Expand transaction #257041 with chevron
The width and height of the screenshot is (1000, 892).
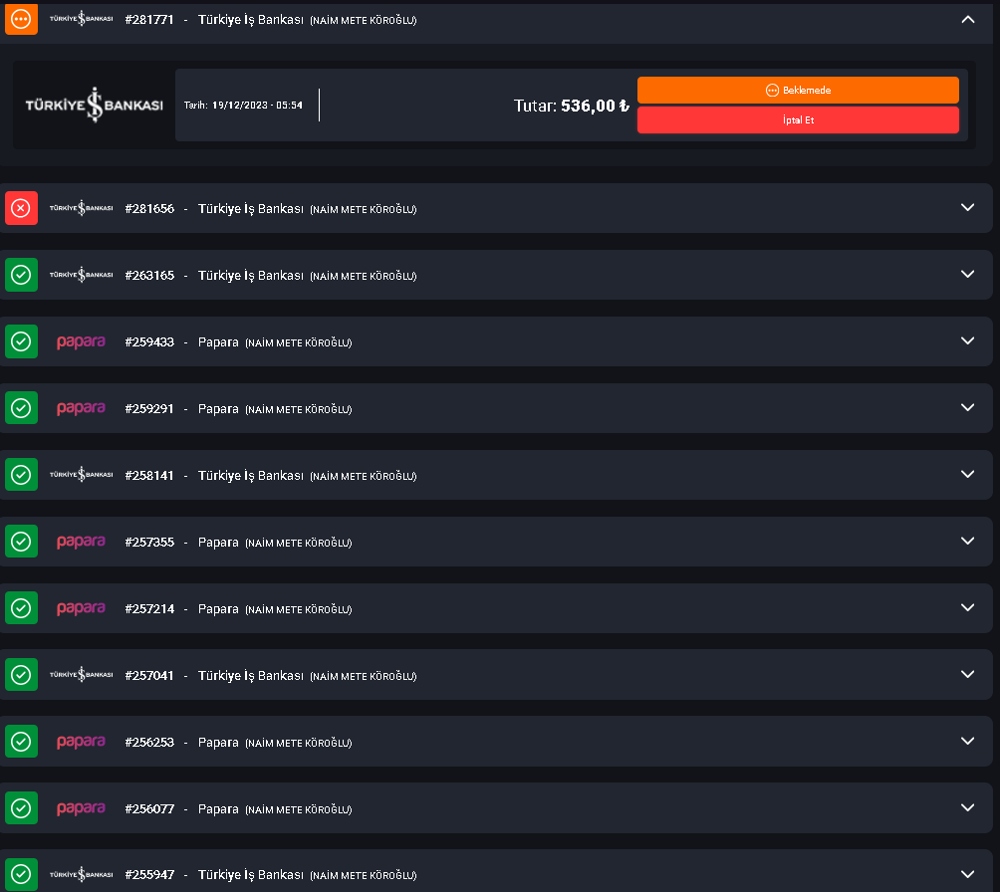(967, 674)
